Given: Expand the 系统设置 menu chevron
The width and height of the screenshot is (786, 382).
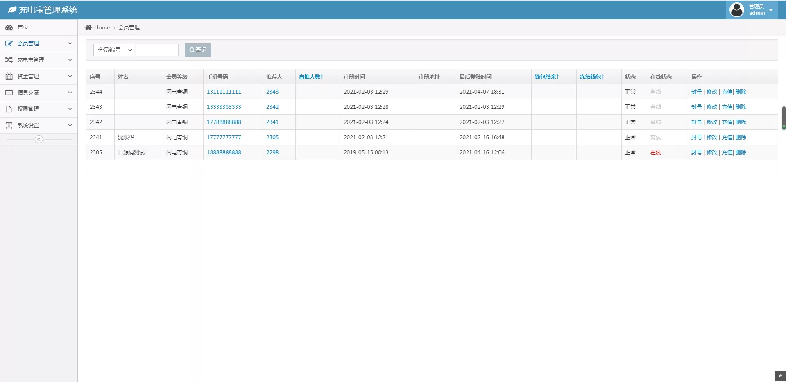Looking at the screenshot, I should pyautogui.click(x=70, y=125).
